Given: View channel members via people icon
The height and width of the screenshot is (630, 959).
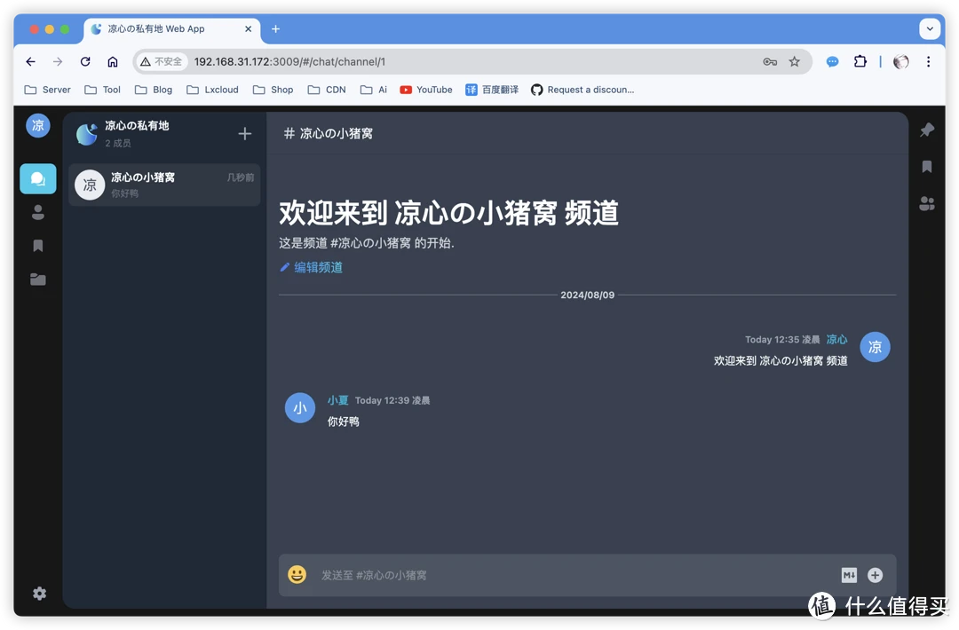Looking at the screenshot, I should (x=926, y=203).
